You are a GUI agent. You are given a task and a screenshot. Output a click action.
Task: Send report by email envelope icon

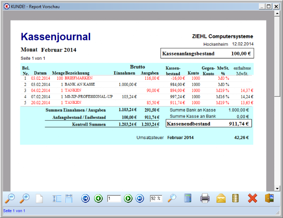pos(221,198)
